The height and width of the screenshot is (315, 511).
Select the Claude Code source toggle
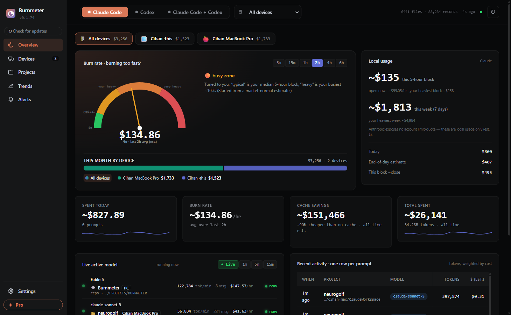tap(105, 12)
